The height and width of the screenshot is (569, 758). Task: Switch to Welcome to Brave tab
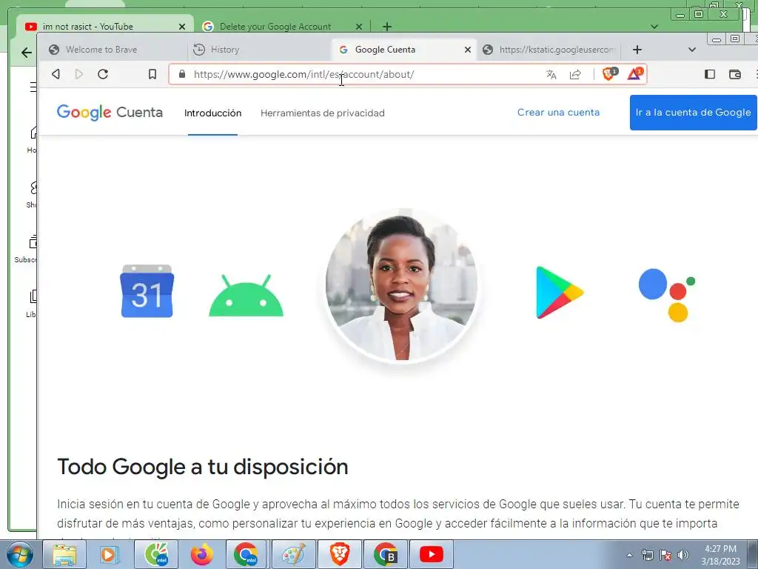pyautogui.click(x=113, y=50)
